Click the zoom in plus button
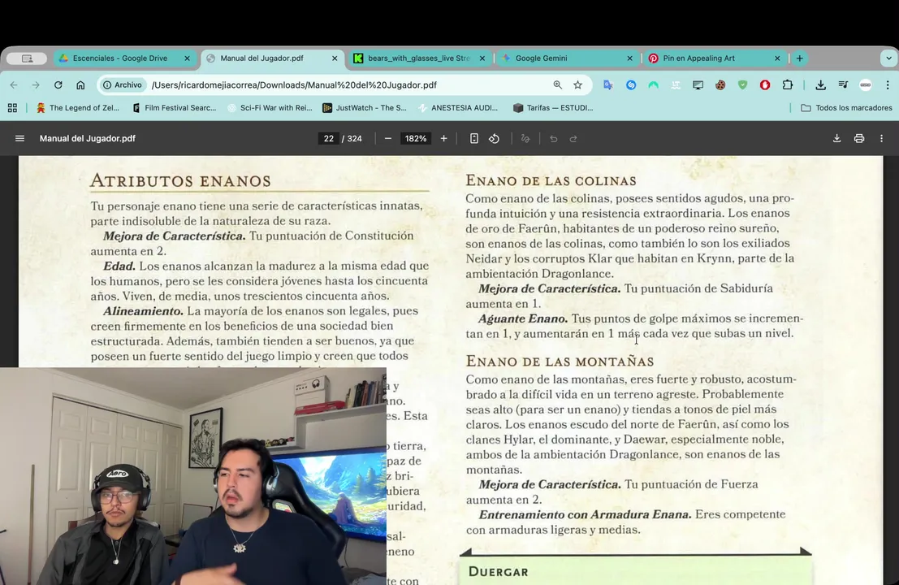Image resolution: width=899 pixels, height=585 pixels. point(443,138)
